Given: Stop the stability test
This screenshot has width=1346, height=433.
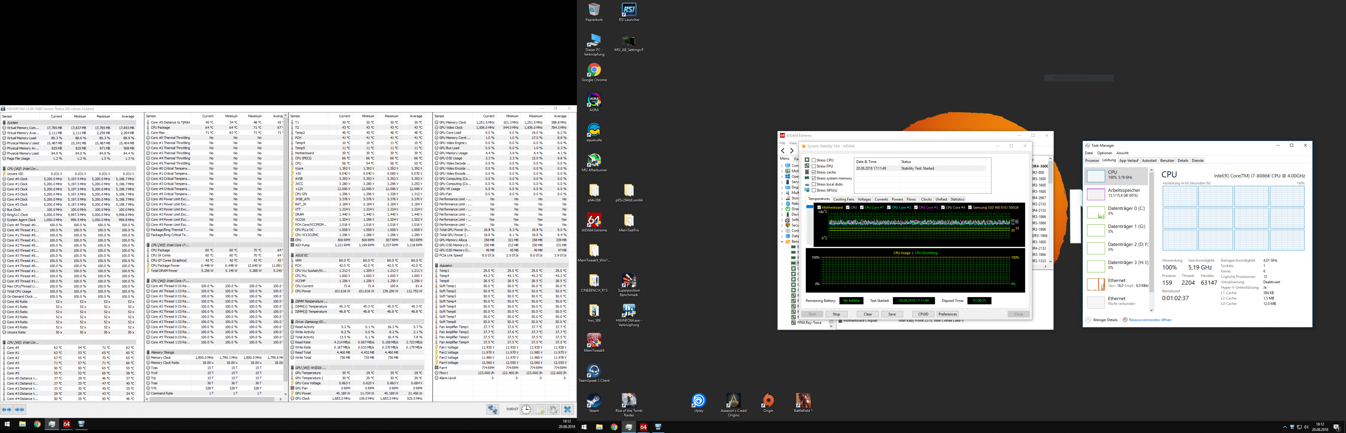Looking at the screenshot, I should click(836, 314).
